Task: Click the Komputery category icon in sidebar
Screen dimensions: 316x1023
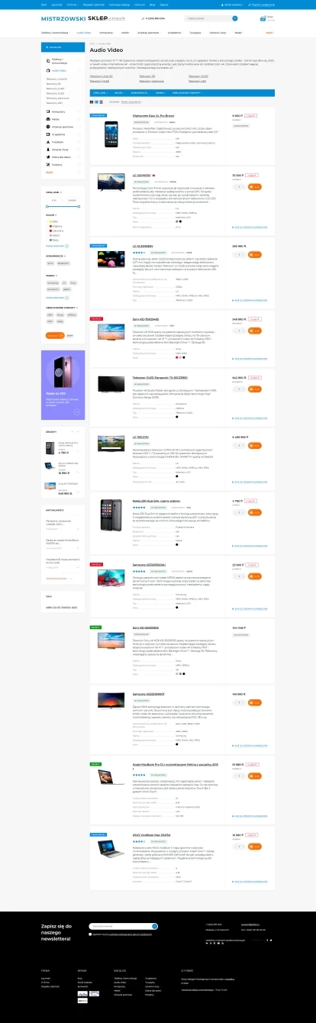Action: pyautogui.click(x=48, y=111)
